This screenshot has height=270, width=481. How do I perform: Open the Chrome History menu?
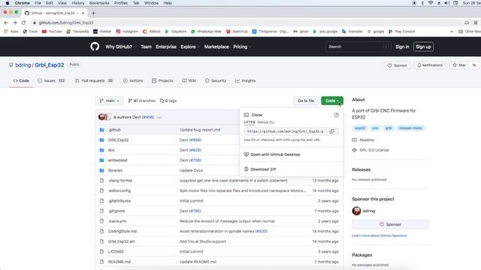pos(78,3)
